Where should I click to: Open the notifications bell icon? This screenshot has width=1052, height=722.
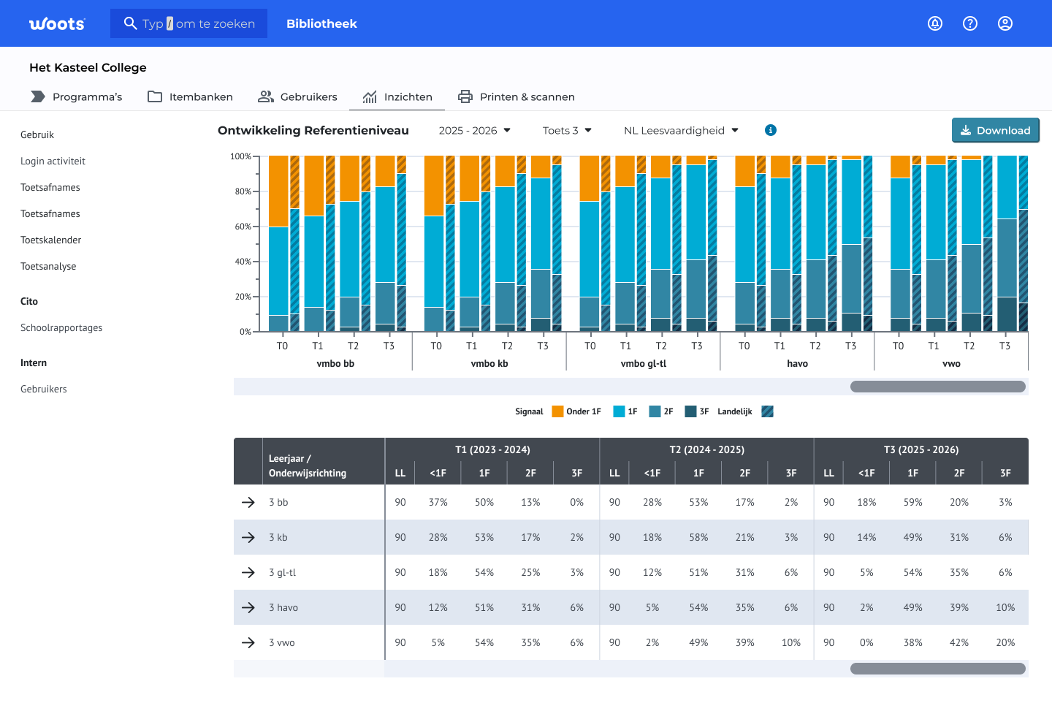click(x=935, y=23)
